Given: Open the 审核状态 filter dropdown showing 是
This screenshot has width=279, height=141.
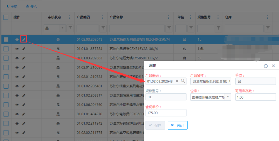Looking at the screenshot, I should click(63, 28).
